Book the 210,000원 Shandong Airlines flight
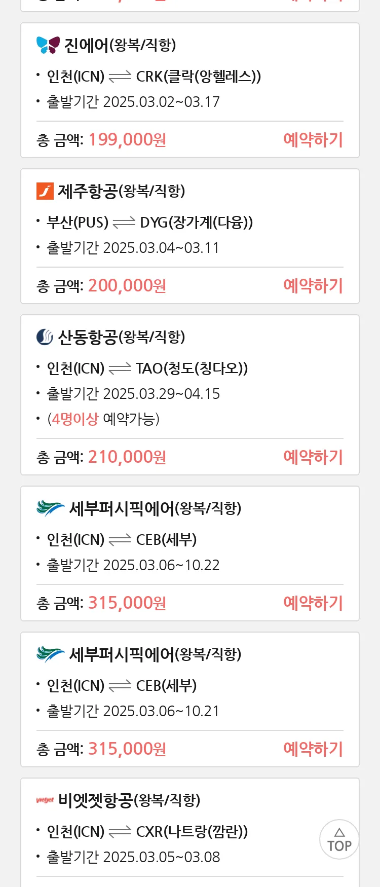Screen dimensions: 380x887 313,457
